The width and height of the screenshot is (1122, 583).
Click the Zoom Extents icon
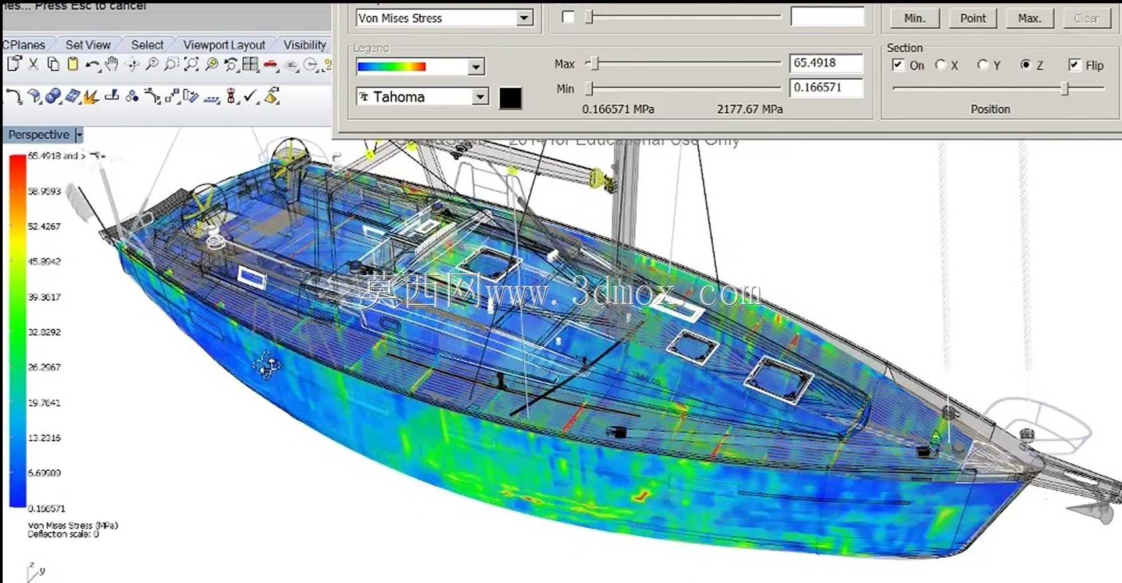click(x=191, y=64)
